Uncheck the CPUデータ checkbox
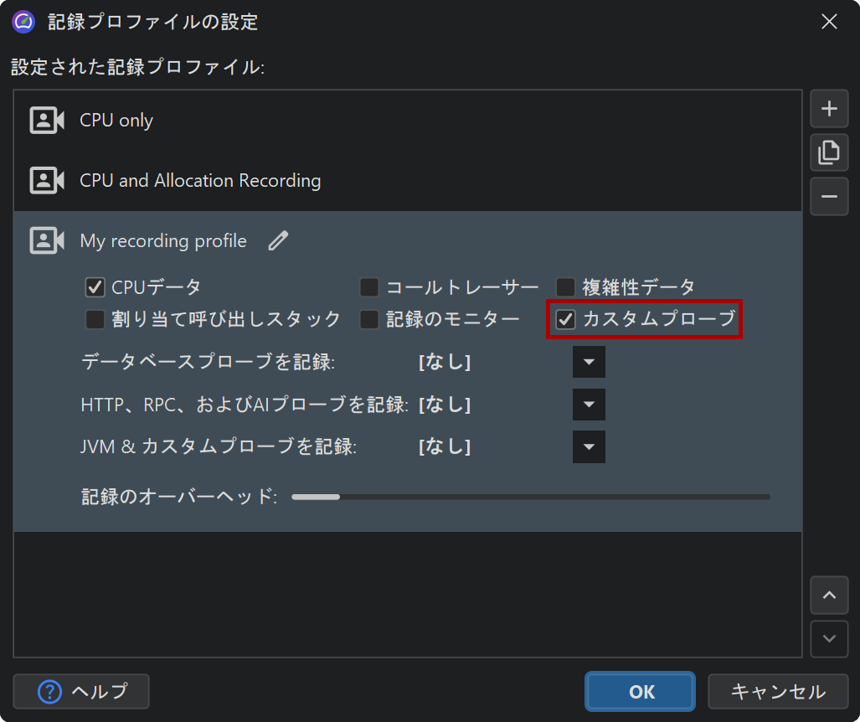The image size is (860, 722). pyautogui.click(x=95, y=287)
